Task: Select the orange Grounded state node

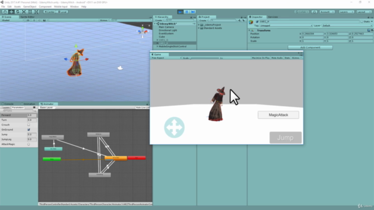Action: 116,158
